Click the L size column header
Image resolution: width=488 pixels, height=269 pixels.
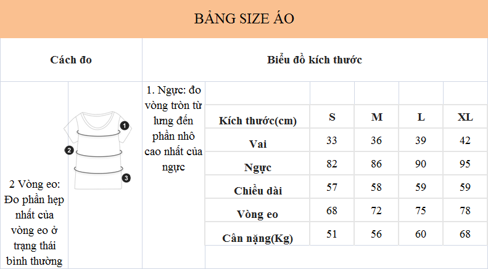[421, 117]
